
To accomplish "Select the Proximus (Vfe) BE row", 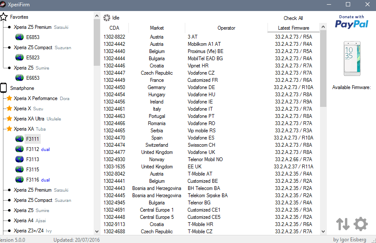I will point(210,51).
